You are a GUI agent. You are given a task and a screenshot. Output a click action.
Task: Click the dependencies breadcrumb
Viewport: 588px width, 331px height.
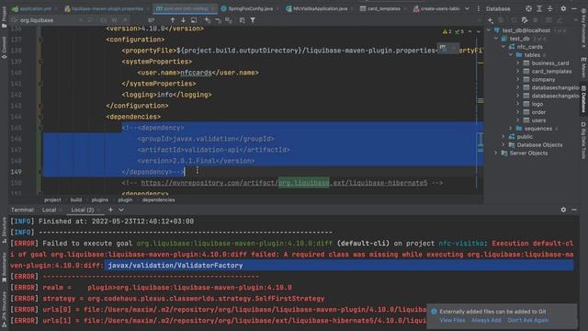(158, 200)
